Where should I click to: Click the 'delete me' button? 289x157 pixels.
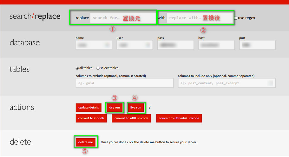[x=86, y=142]
